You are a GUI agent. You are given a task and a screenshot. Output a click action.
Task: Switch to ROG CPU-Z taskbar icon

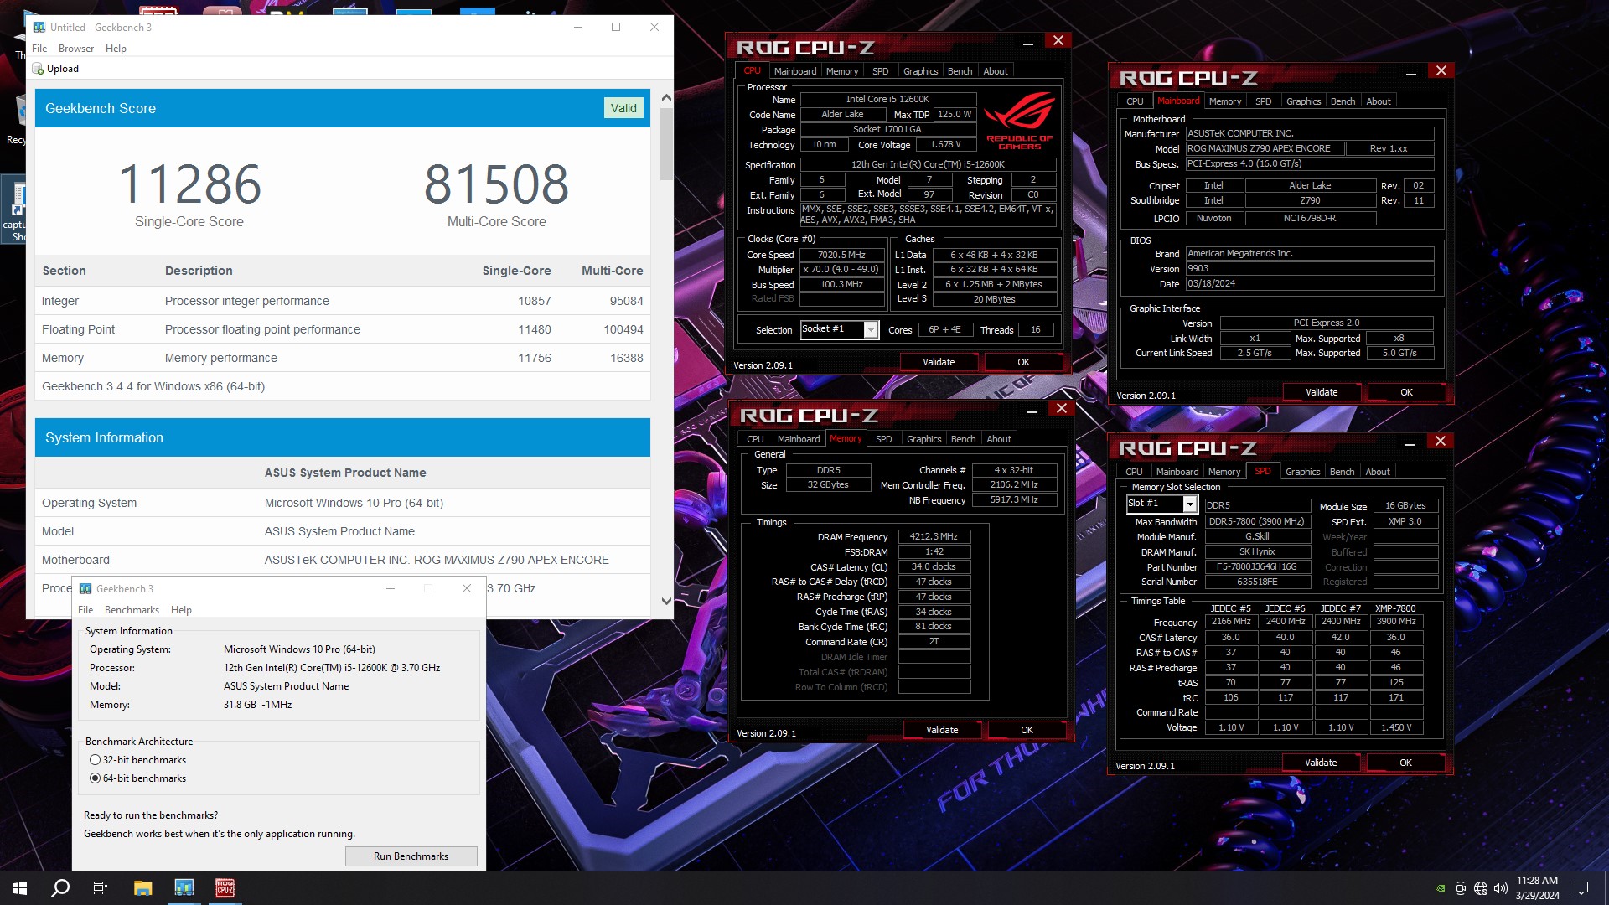point(225,888)
